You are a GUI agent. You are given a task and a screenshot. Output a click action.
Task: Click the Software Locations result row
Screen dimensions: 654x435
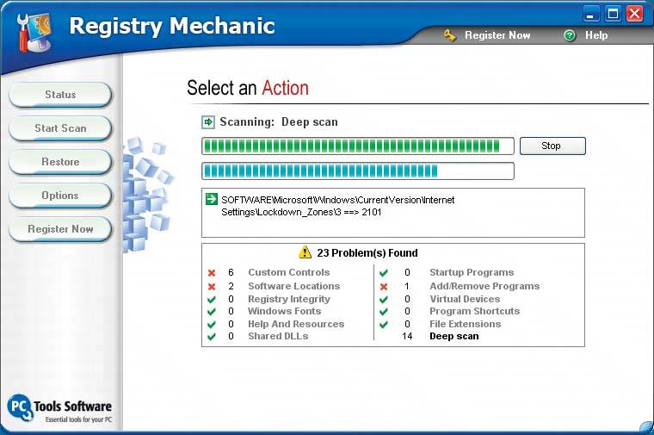293,286
